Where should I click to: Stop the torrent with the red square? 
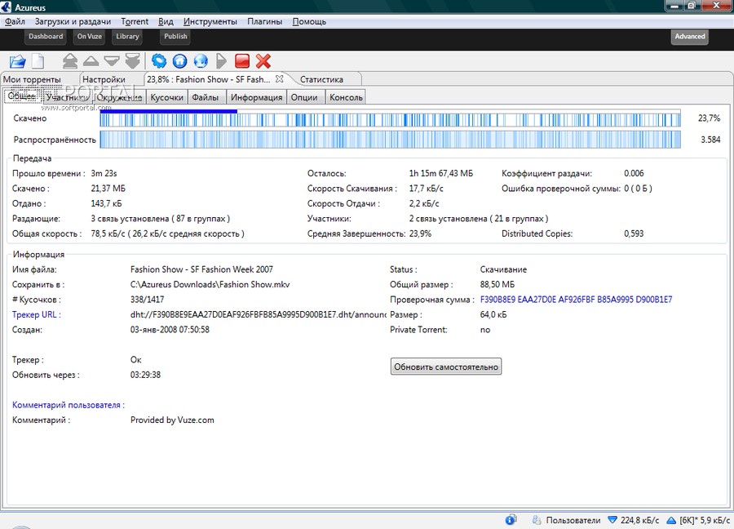point(242,61)
